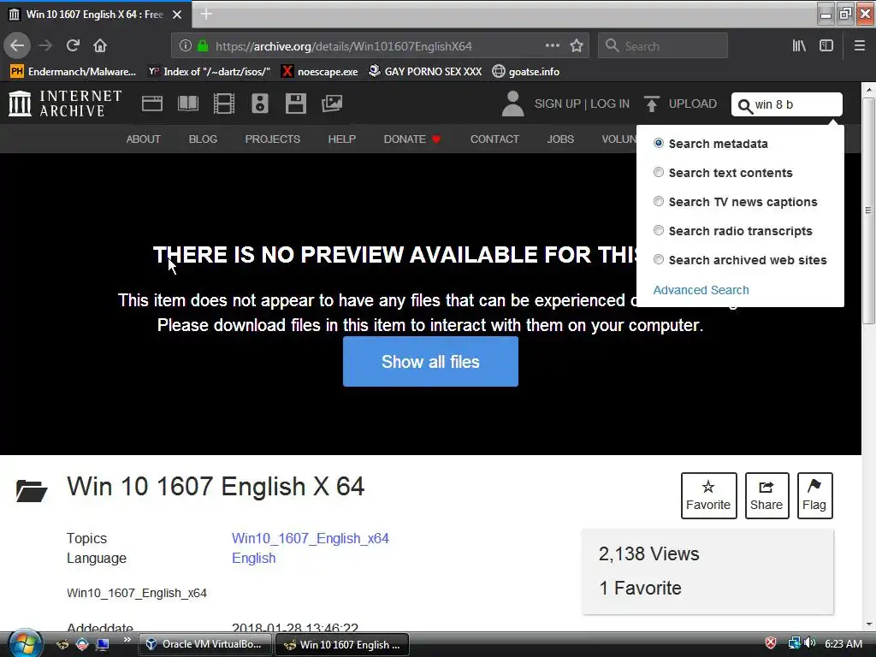Select Search radio transcripts option
Viewport: 876px width, 657px height.
pyautogui.click(x=659, y=230)
